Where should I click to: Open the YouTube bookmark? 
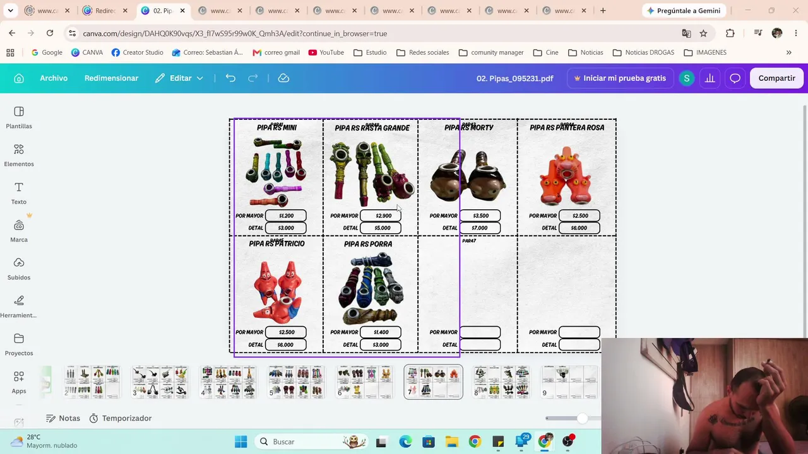[326, 52]
